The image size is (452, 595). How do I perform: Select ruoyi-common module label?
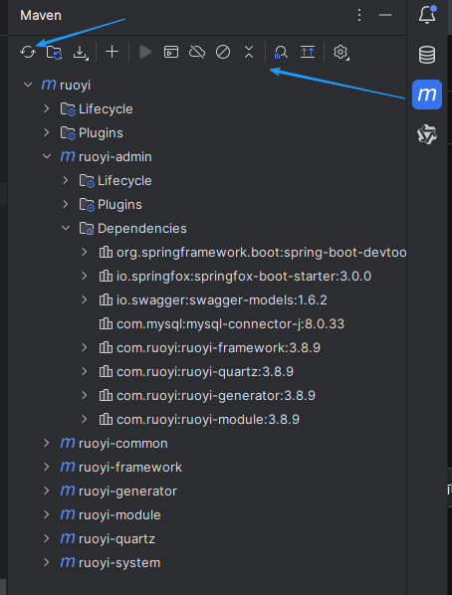(123, 443)
